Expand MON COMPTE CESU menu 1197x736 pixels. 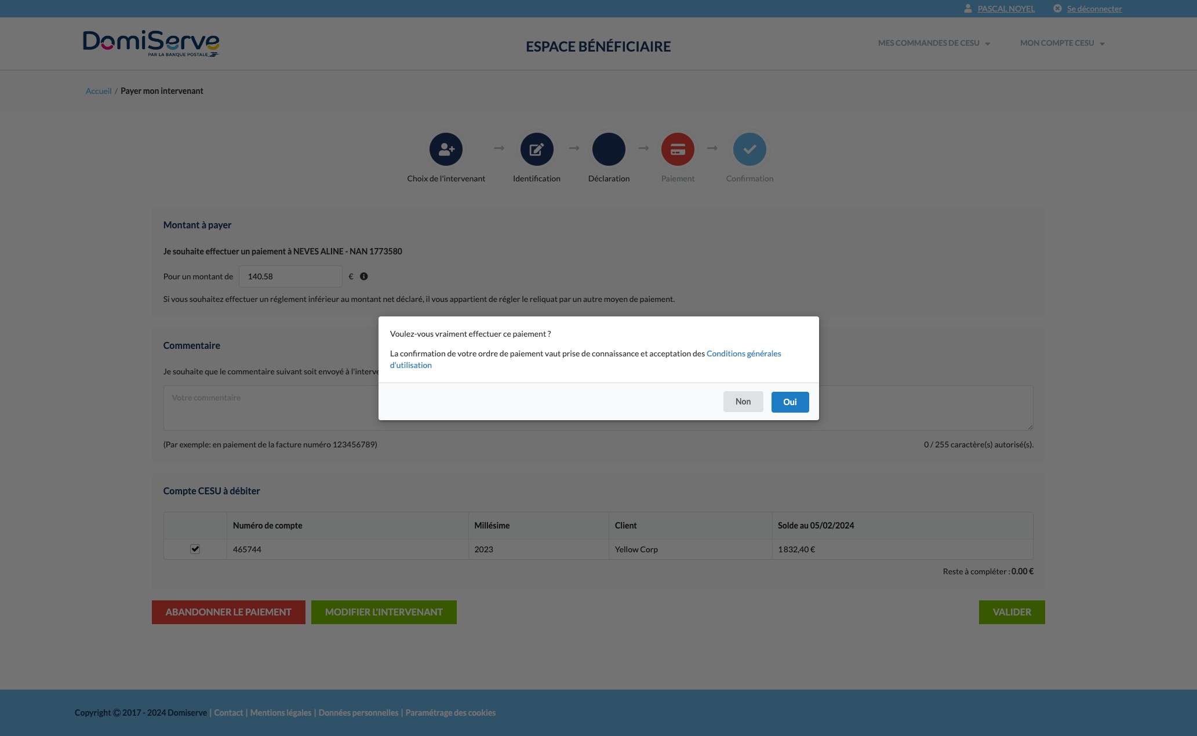[1062, 43]
